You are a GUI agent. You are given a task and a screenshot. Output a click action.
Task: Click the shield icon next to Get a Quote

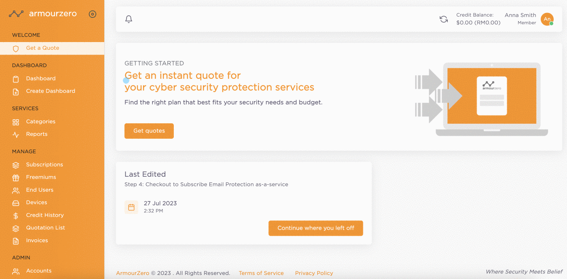coord(16,49)
